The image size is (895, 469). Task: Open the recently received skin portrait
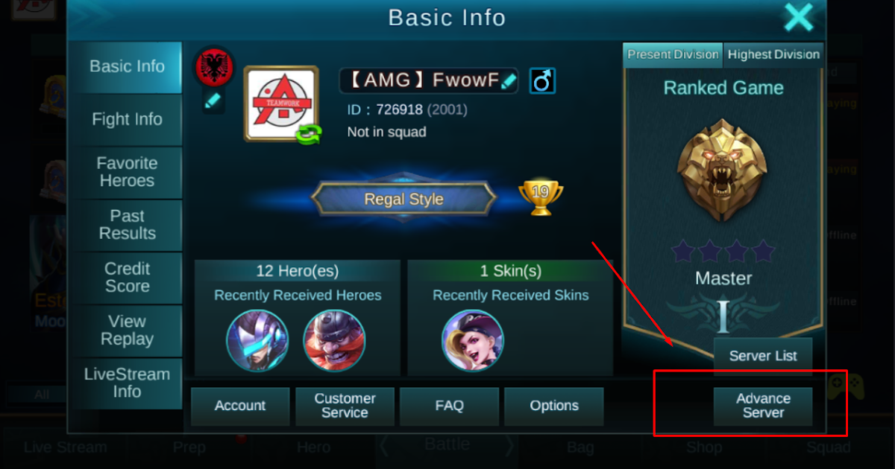tap(472, 340)
